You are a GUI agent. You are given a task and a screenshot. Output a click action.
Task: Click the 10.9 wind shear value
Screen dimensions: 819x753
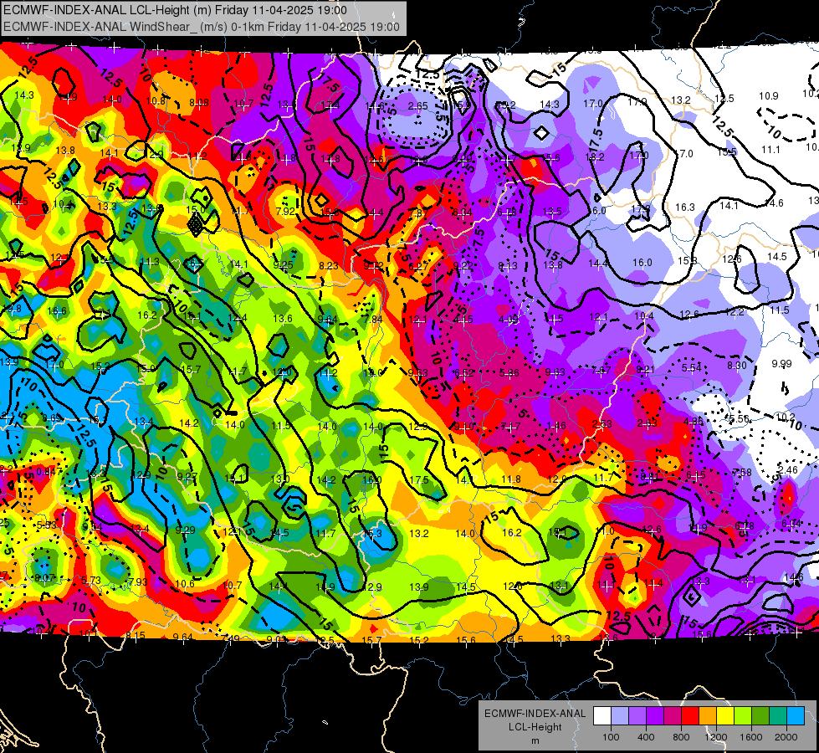[x=768, y=96]
